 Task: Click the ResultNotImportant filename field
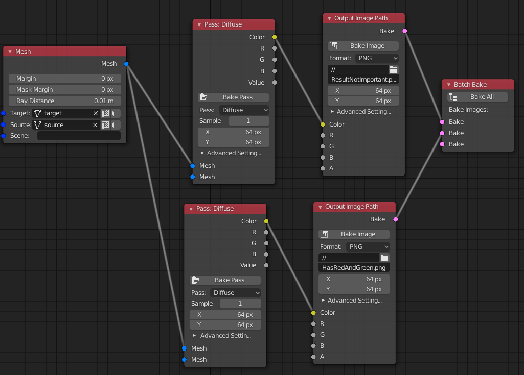(x=363, y=80)
